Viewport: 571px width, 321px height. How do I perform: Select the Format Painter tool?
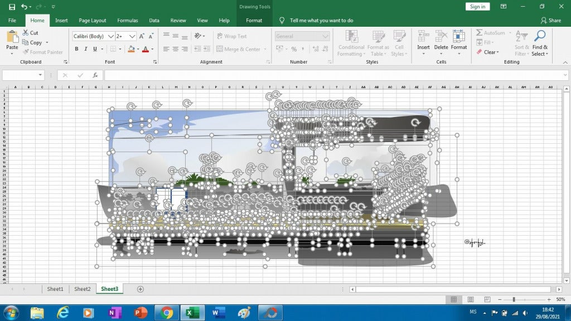coord(43,52)
